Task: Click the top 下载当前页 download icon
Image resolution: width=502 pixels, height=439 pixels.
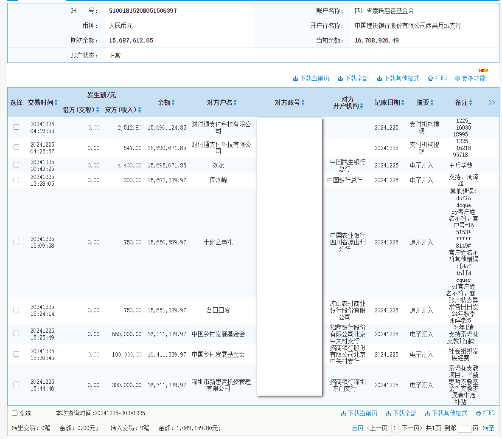Action: pos(295,79)
